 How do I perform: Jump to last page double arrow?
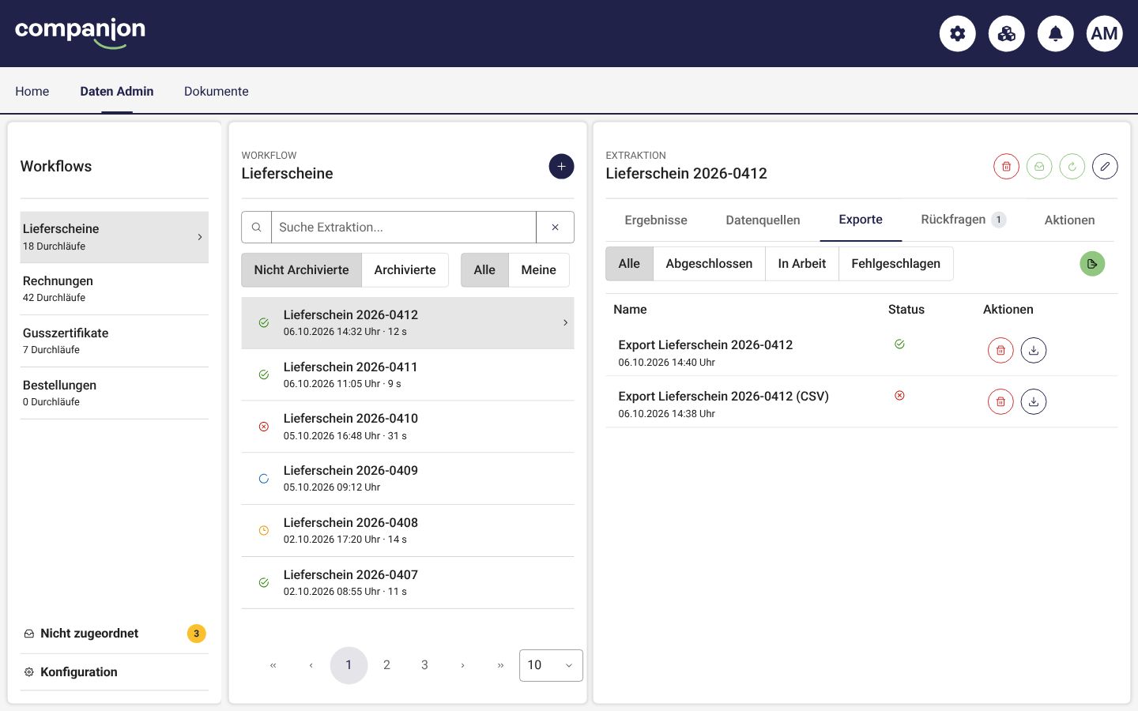(500, 665)
